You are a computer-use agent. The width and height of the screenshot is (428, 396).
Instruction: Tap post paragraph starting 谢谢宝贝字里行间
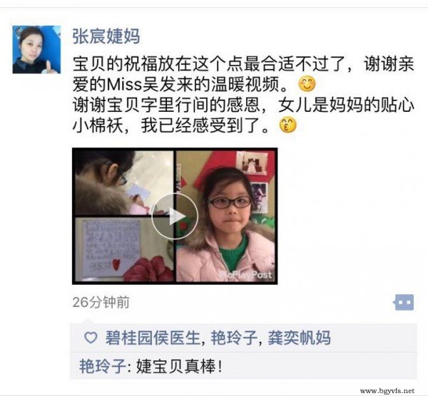click(x=243, y=115)
